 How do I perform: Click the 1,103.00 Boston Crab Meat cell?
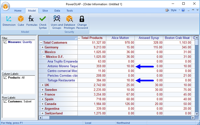[177, 42]
